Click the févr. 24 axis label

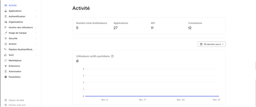point(181,100)
